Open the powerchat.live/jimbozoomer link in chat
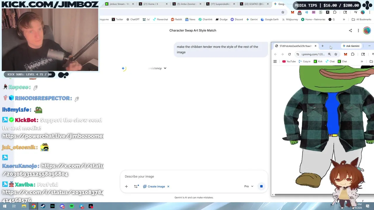This screenshot has height=210, width=374. click(x=53, y=136)
